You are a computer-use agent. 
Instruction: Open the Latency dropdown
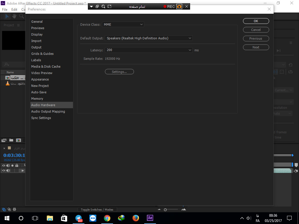point(149,50)
